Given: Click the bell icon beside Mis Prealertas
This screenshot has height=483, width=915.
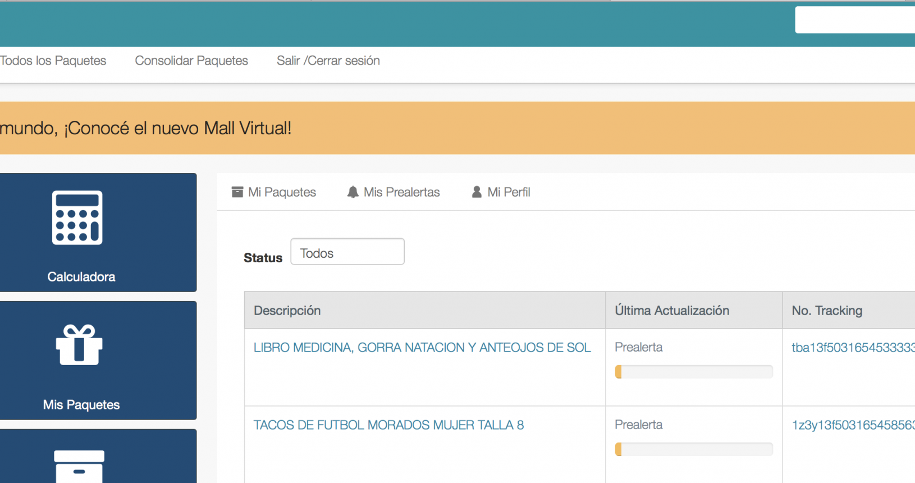Looking at the screenshot, I should 353,192.
